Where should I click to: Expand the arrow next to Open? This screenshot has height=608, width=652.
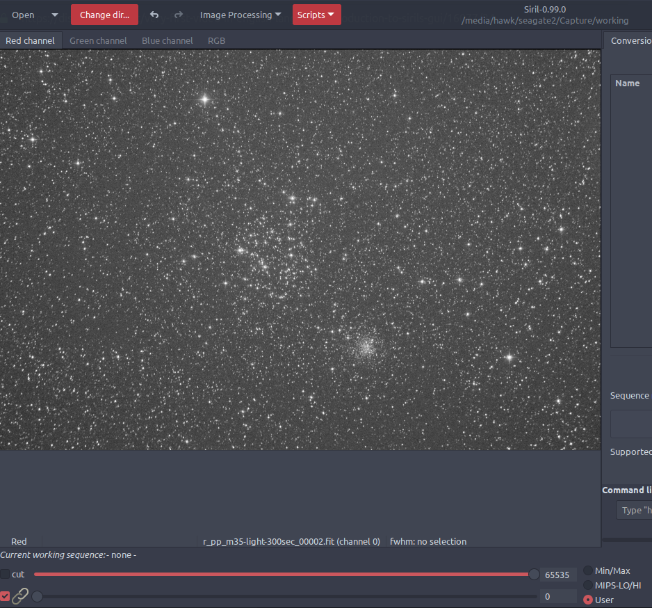click(55, 15)
